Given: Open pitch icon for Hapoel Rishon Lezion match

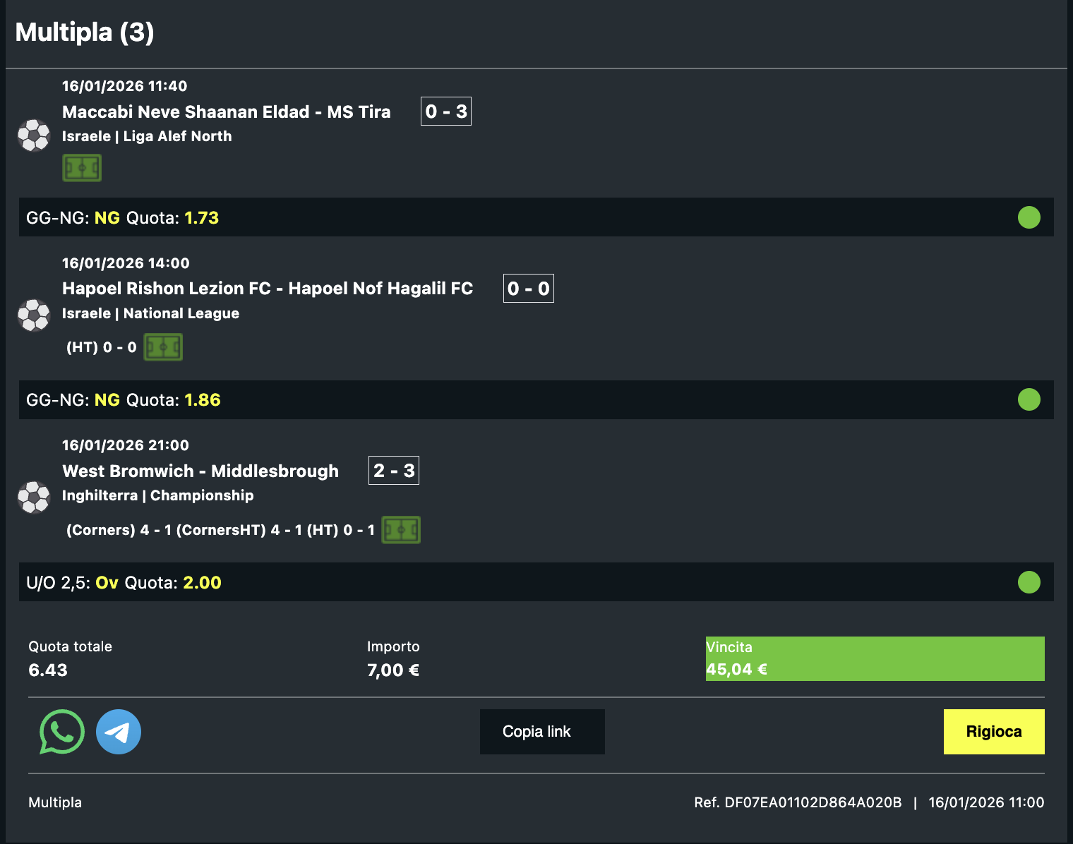Looking at the screenshot, I should (x=163, y=347).
